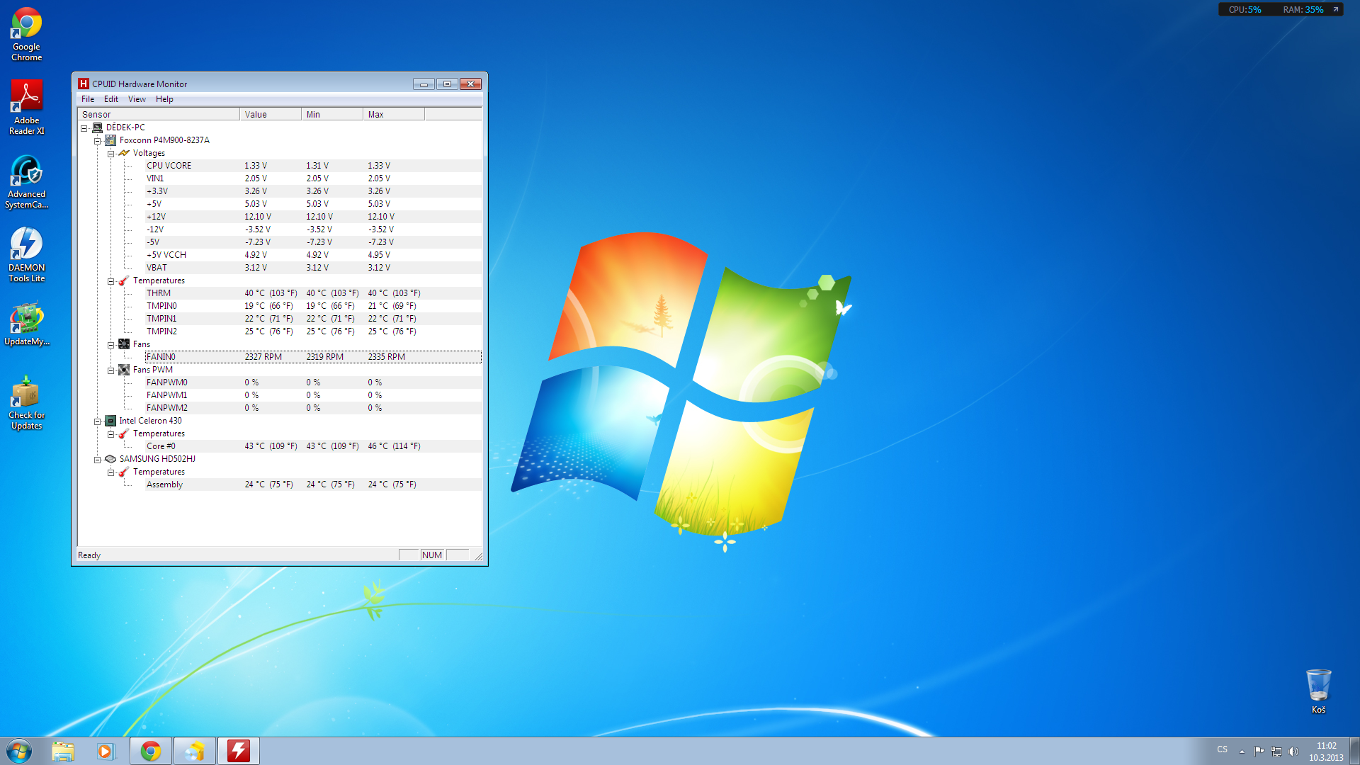Open the File menu
This screenshot has width=1360, height=765.
coord(88,99)
